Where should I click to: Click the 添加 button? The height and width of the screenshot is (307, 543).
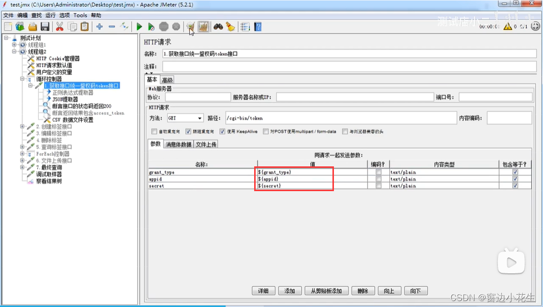(289, 291)
